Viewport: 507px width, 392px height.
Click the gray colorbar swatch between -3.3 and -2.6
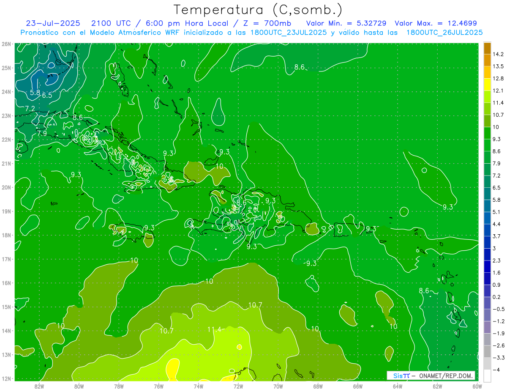coord(487,351)
